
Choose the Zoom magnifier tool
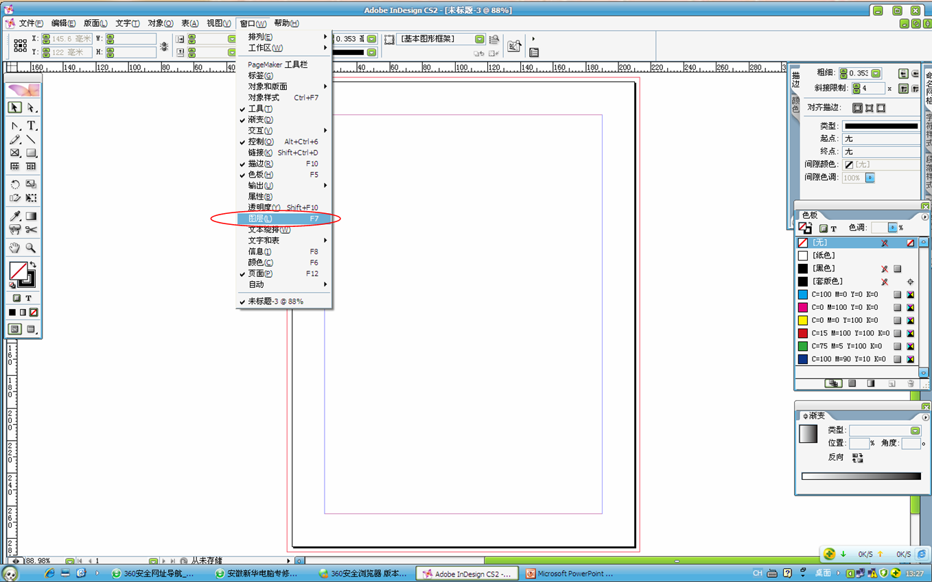(31, 247)
